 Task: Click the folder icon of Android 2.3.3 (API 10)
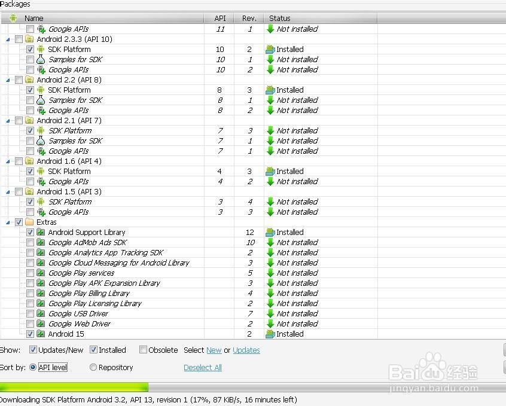[29, 39]
